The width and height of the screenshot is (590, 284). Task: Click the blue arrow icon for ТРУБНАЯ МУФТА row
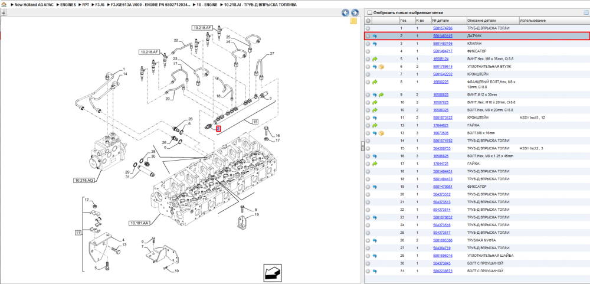coord(375,240)
